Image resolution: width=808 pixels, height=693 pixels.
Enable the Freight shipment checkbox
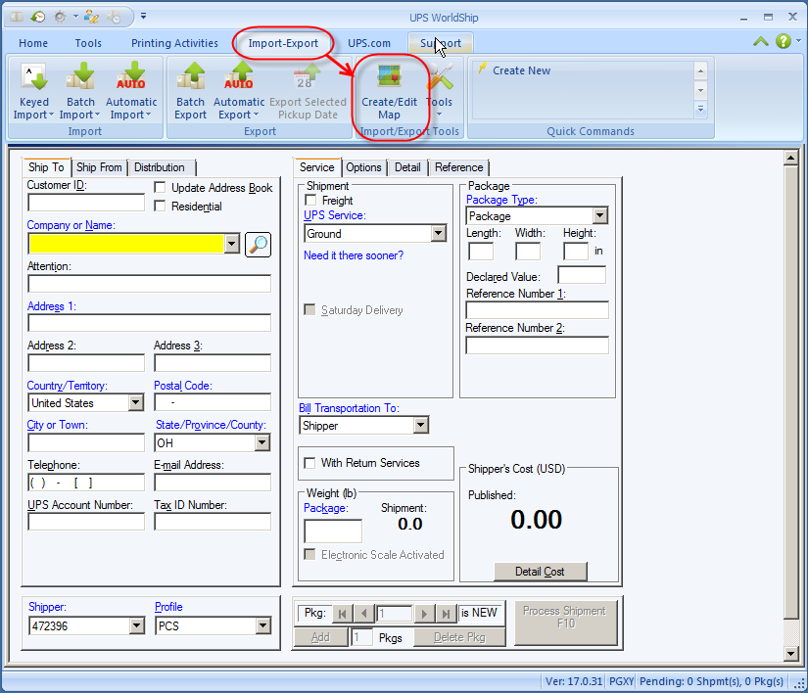coord(310,200)
